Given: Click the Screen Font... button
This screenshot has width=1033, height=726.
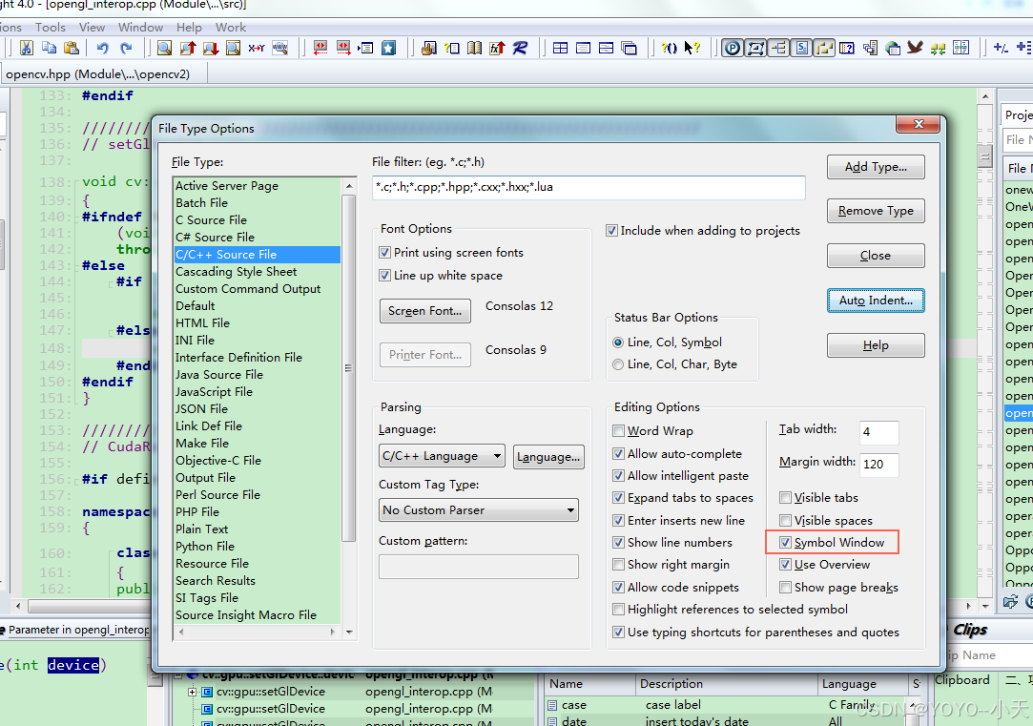Looking at the screenshot, I should point(424,311).
